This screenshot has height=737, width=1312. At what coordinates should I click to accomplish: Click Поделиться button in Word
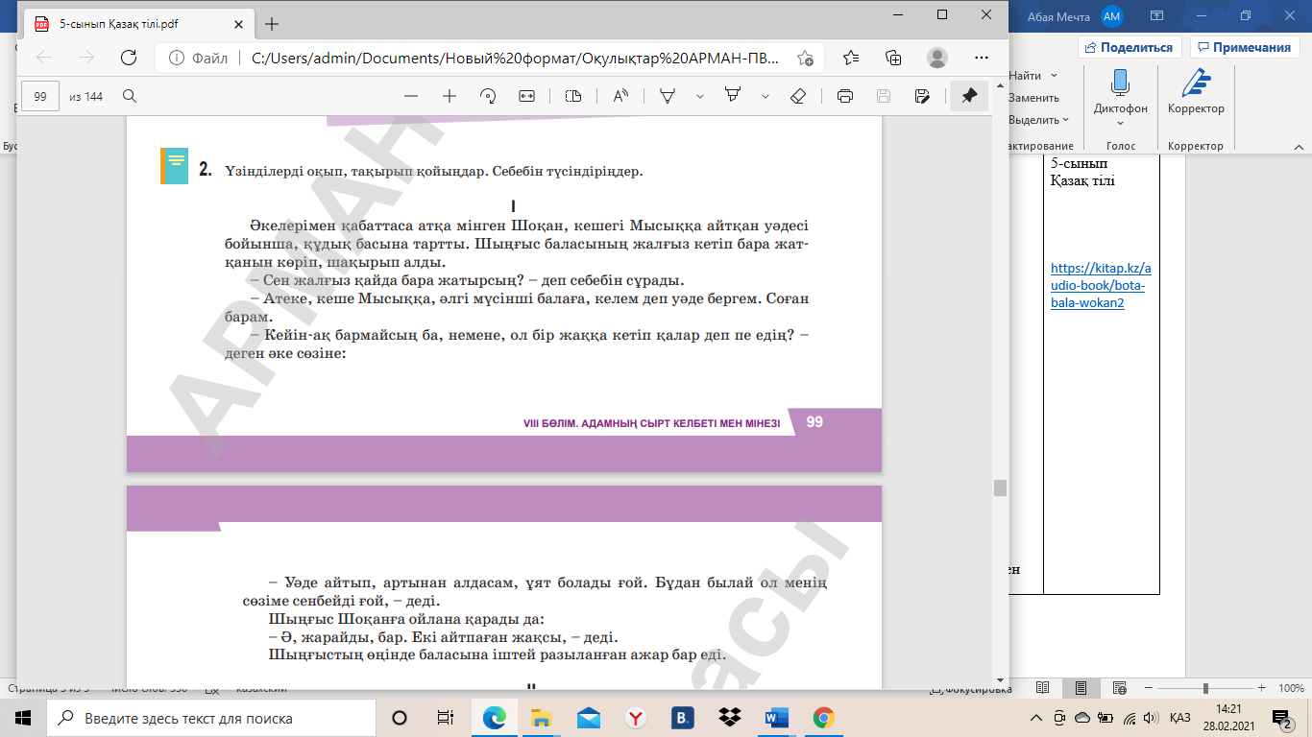(x=1130, y=47)
